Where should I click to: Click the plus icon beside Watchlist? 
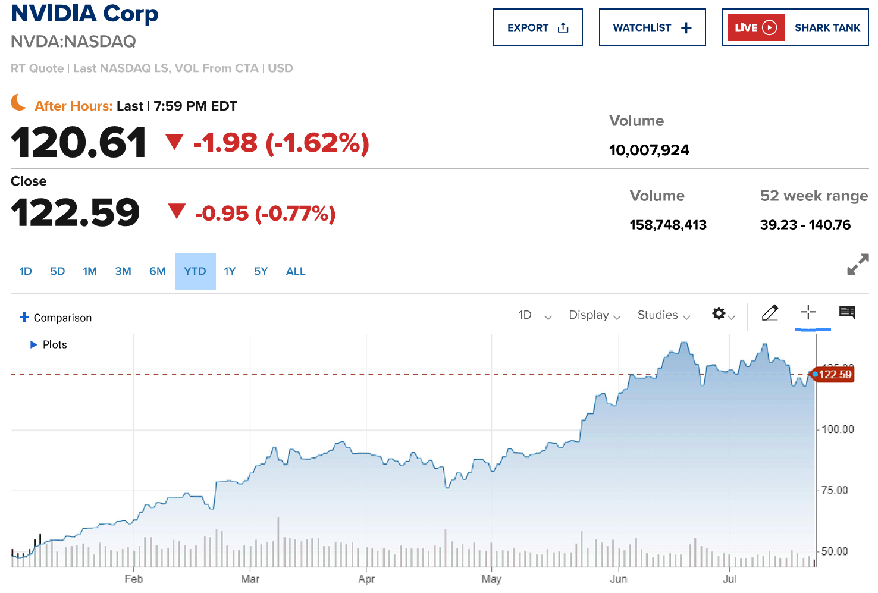coord(686,28)
